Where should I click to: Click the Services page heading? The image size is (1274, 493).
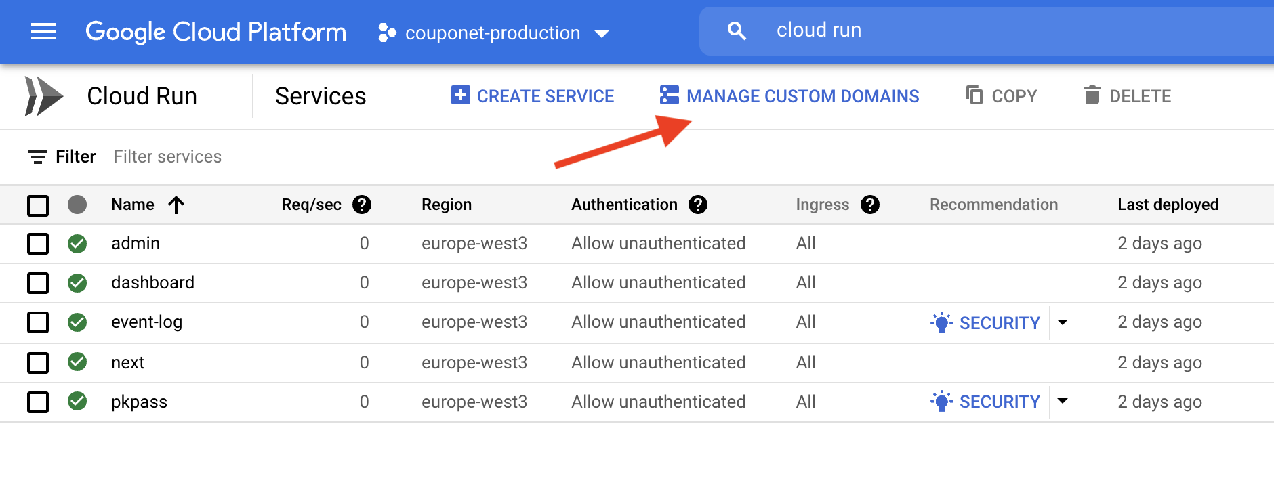click(x=321, y=96)
